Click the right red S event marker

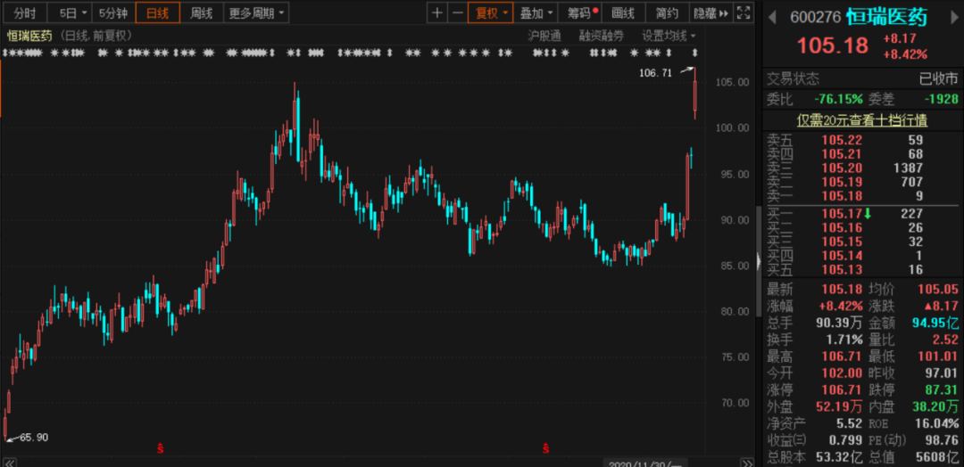coord(545,448)
